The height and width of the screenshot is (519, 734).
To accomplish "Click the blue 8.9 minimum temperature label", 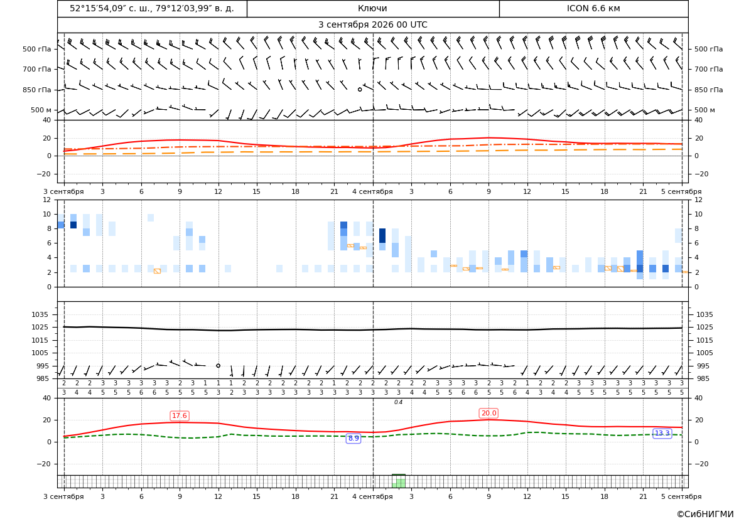I will click(x=354, y=439).
